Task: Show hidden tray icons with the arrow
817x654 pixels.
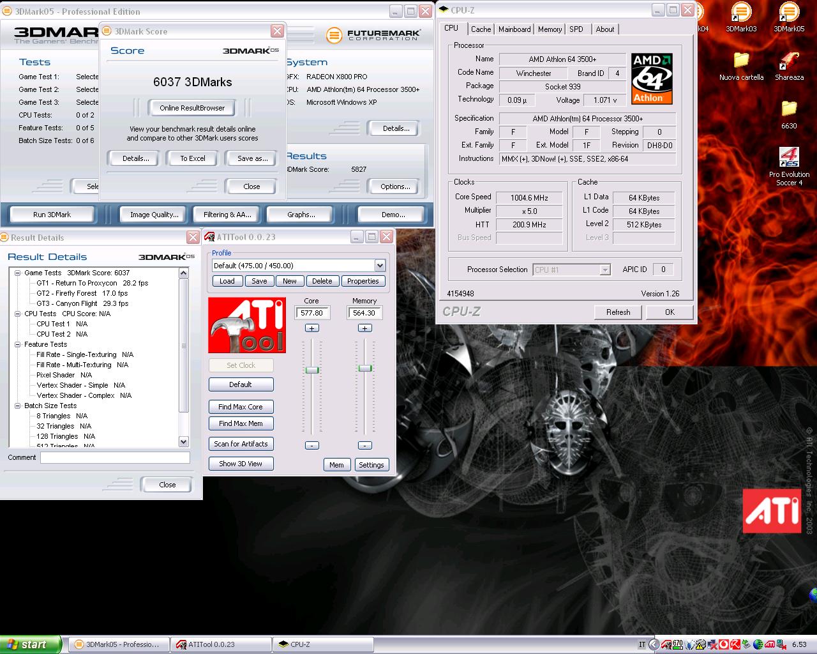Action: click(654, 644)
